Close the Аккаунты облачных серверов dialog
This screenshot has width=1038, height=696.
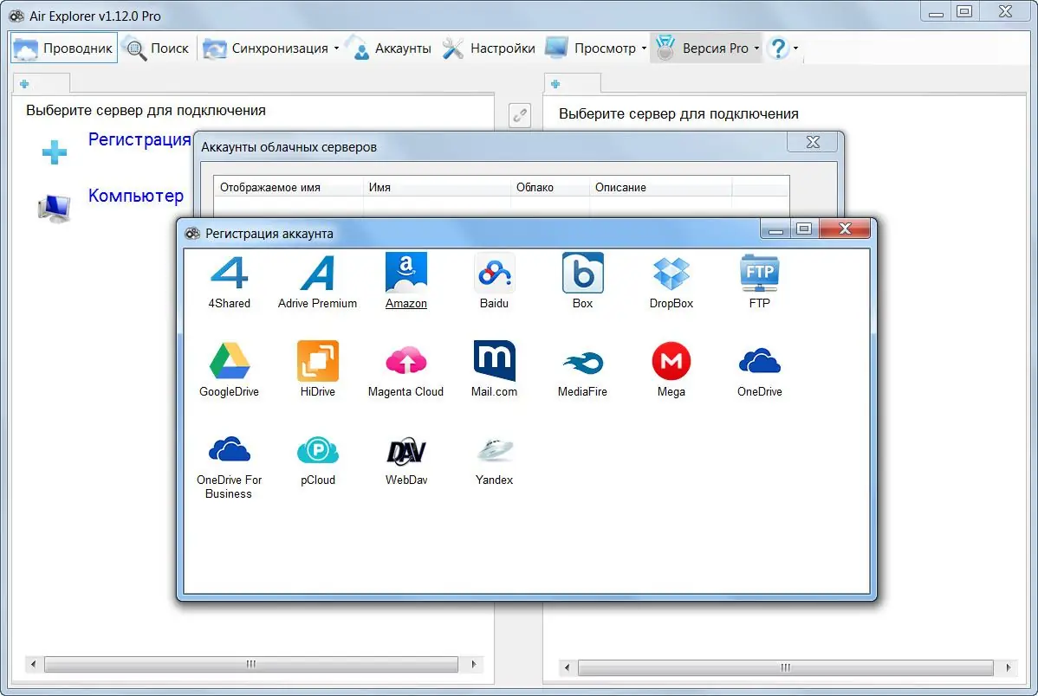tap(813, 142)
